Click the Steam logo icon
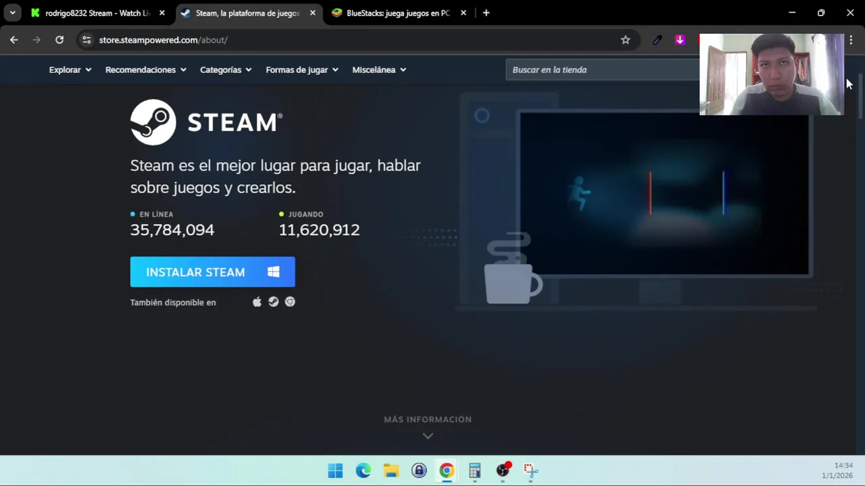 tap(153, 122)
